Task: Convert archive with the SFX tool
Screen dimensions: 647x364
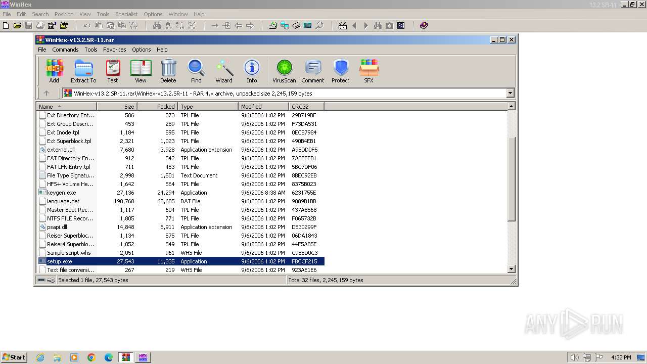Action: tap(369, 71)
